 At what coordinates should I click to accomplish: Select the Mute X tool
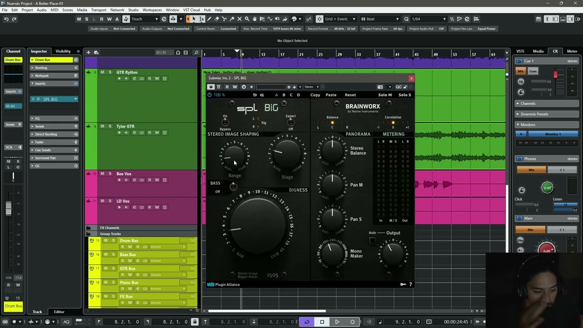coord(240,19)
